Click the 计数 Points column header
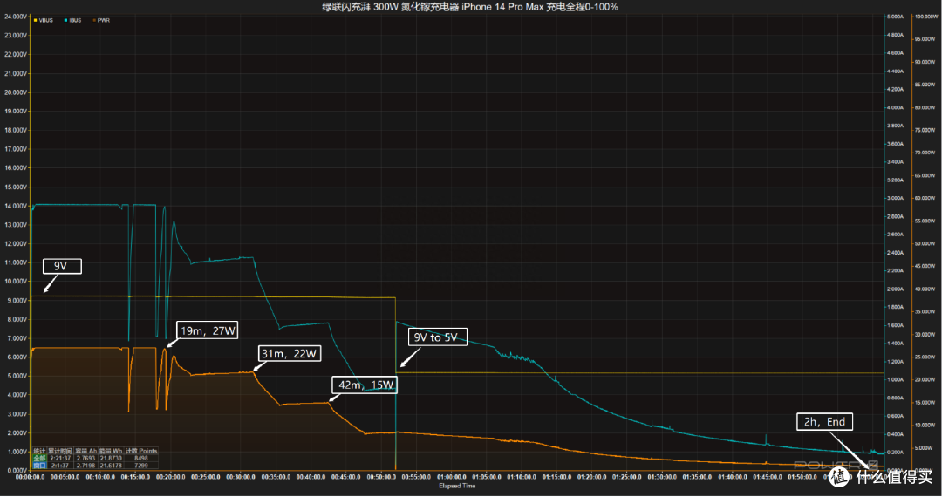The height and width of the screenshot is (497, 942). (x=141, y=451)
